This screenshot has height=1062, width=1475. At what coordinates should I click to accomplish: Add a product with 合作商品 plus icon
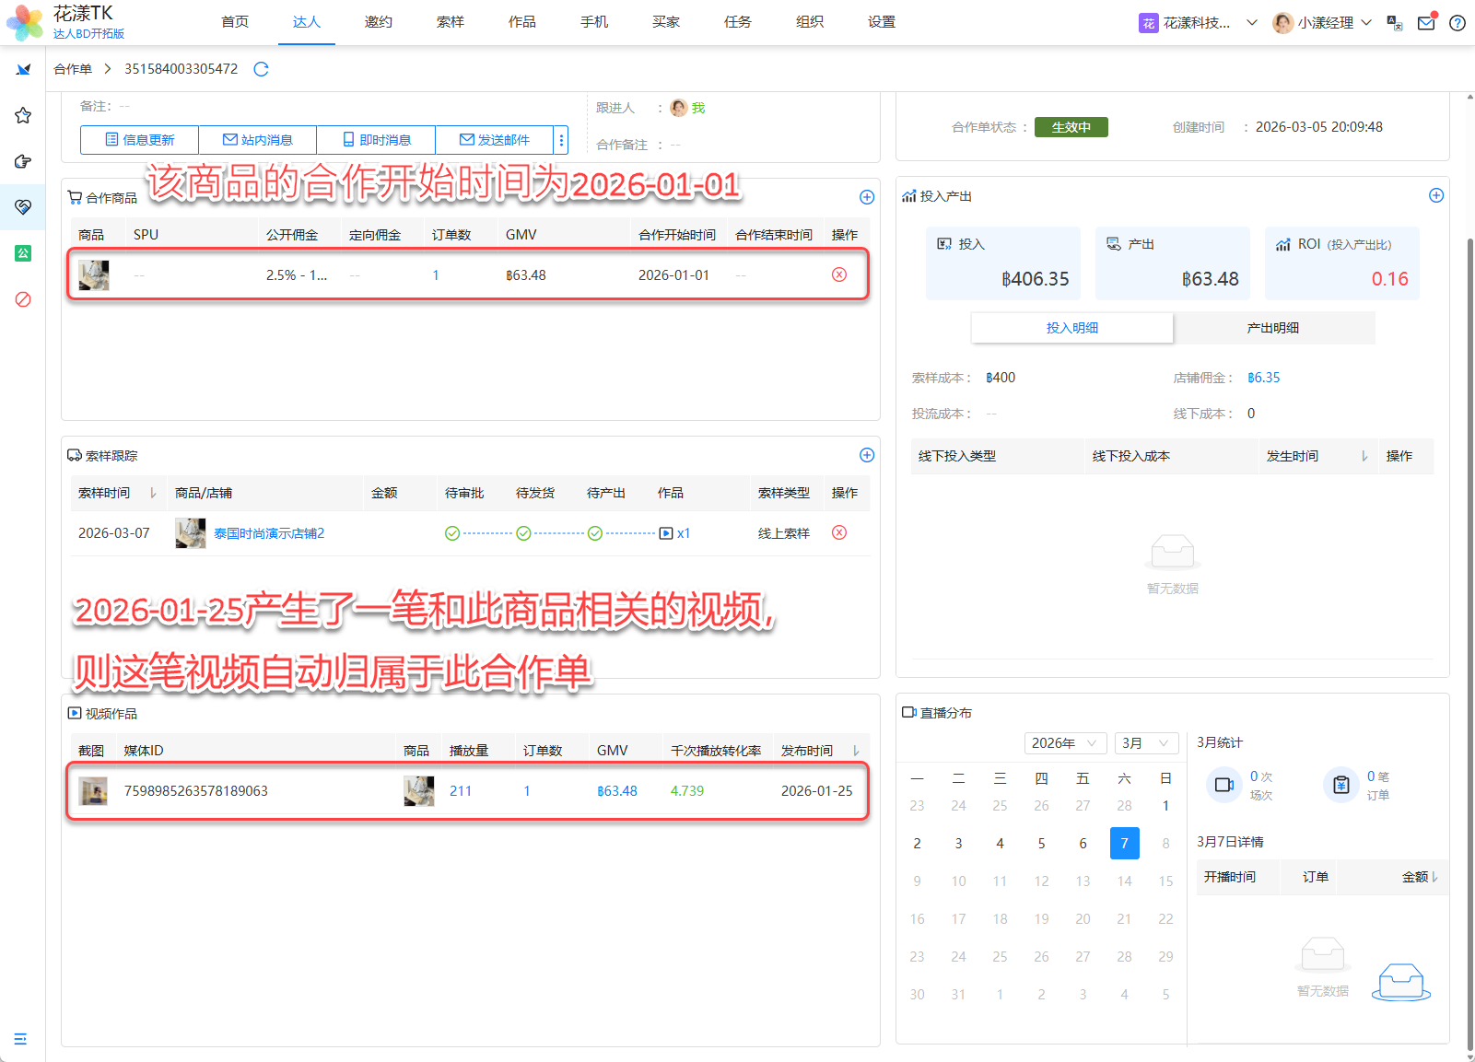point(867,197)
